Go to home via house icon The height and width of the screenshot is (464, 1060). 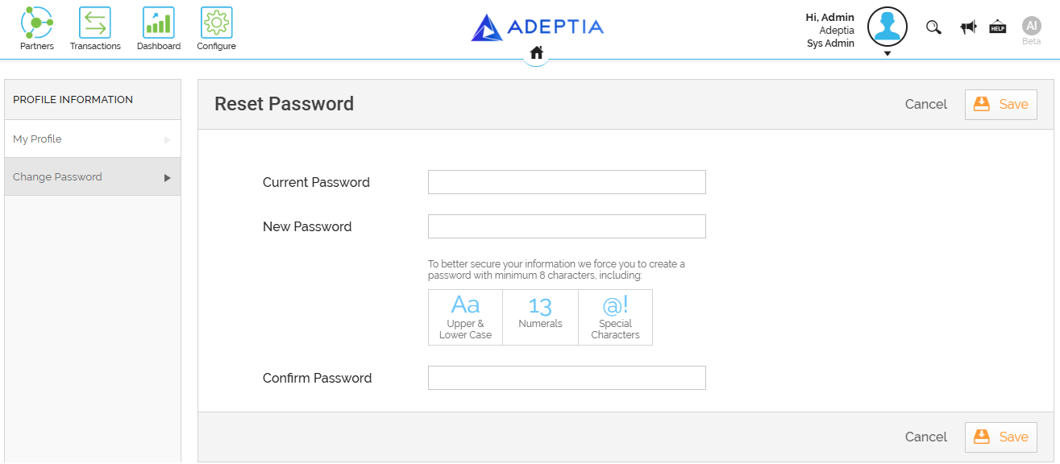click(x=536, y=52)
